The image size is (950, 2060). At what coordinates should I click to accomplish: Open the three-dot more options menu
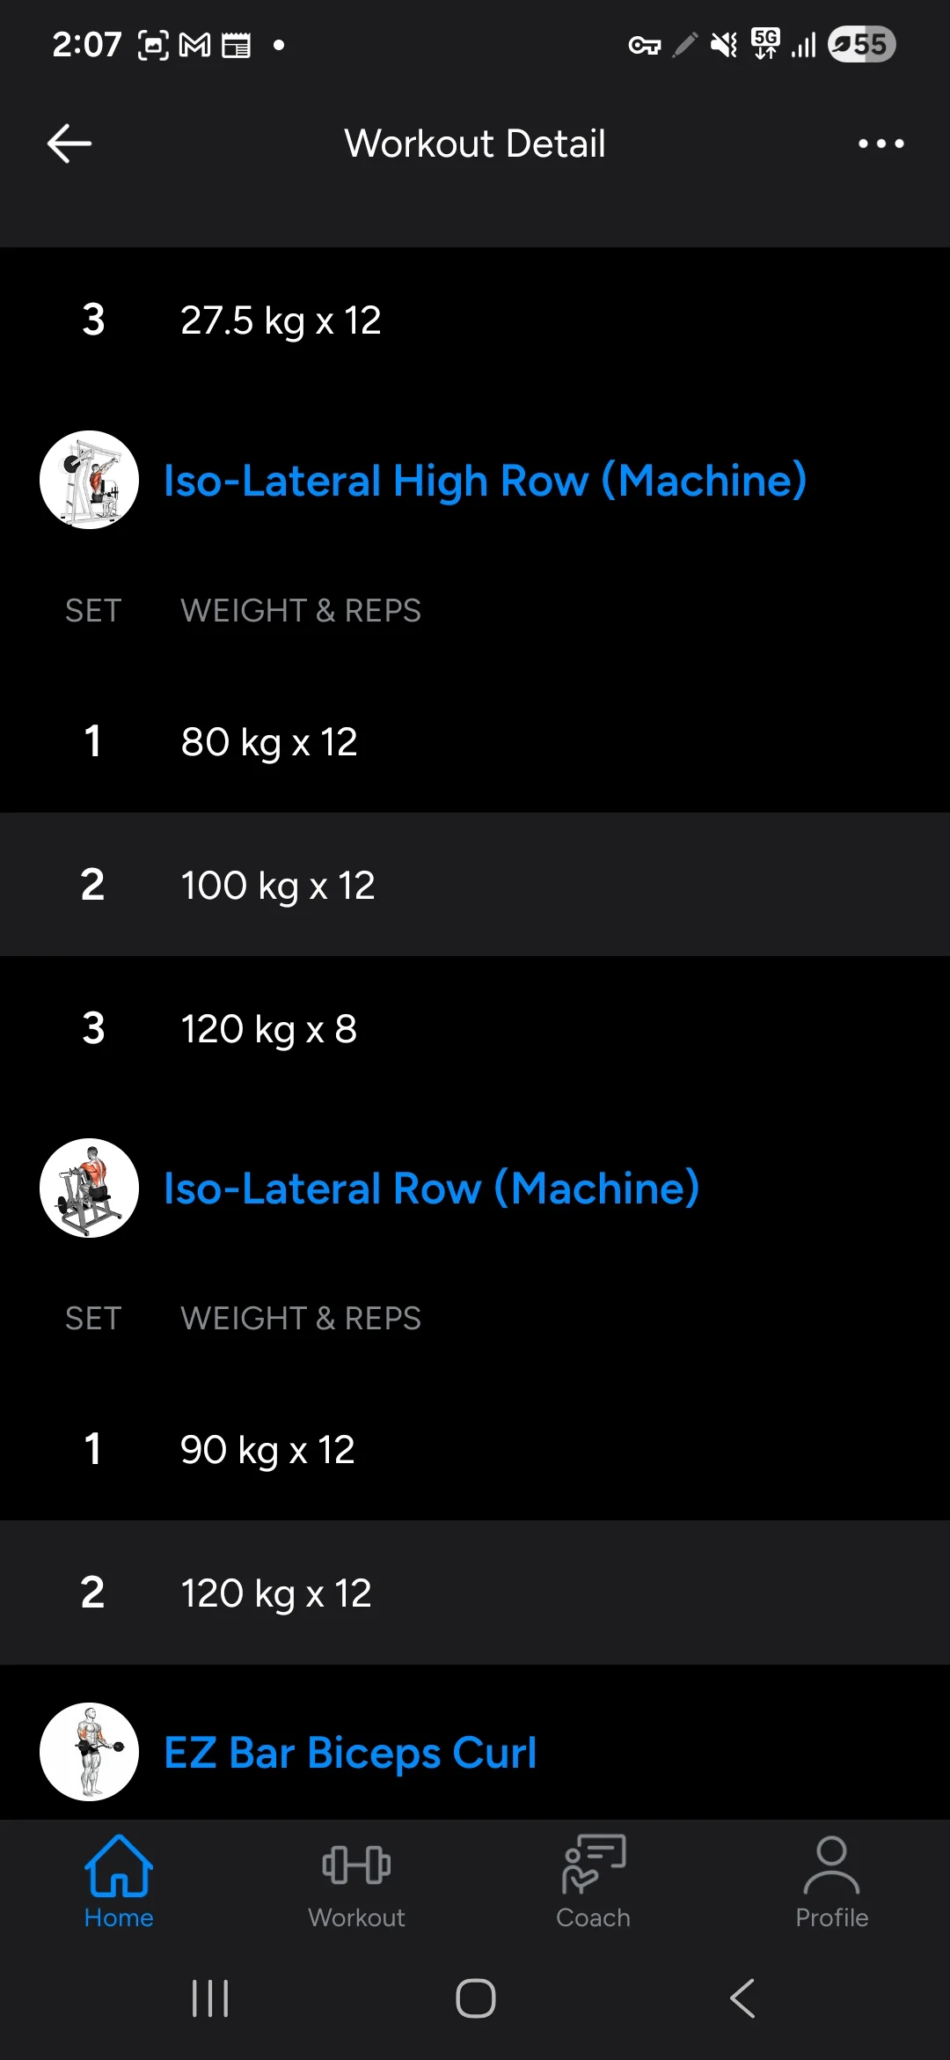881,143
